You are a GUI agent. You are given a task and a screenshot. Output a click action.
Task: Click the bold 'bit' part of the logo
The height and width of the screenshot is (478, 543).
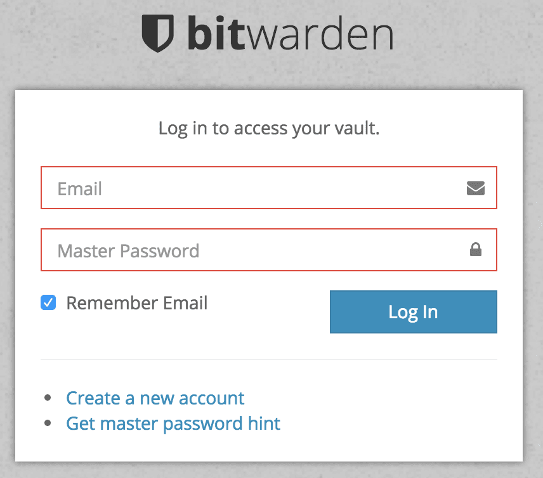[216, 33]
